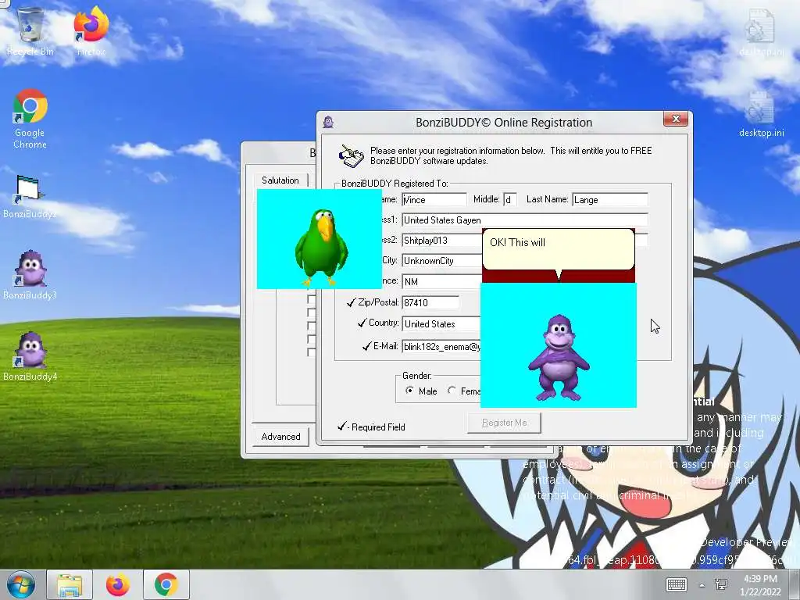Click the network tray icon
This screenshot has width=800, height=600.
point(721,584)
